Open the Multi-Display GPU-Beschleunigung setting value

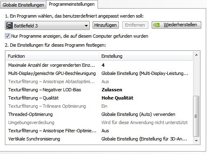[x=146, y=73]
